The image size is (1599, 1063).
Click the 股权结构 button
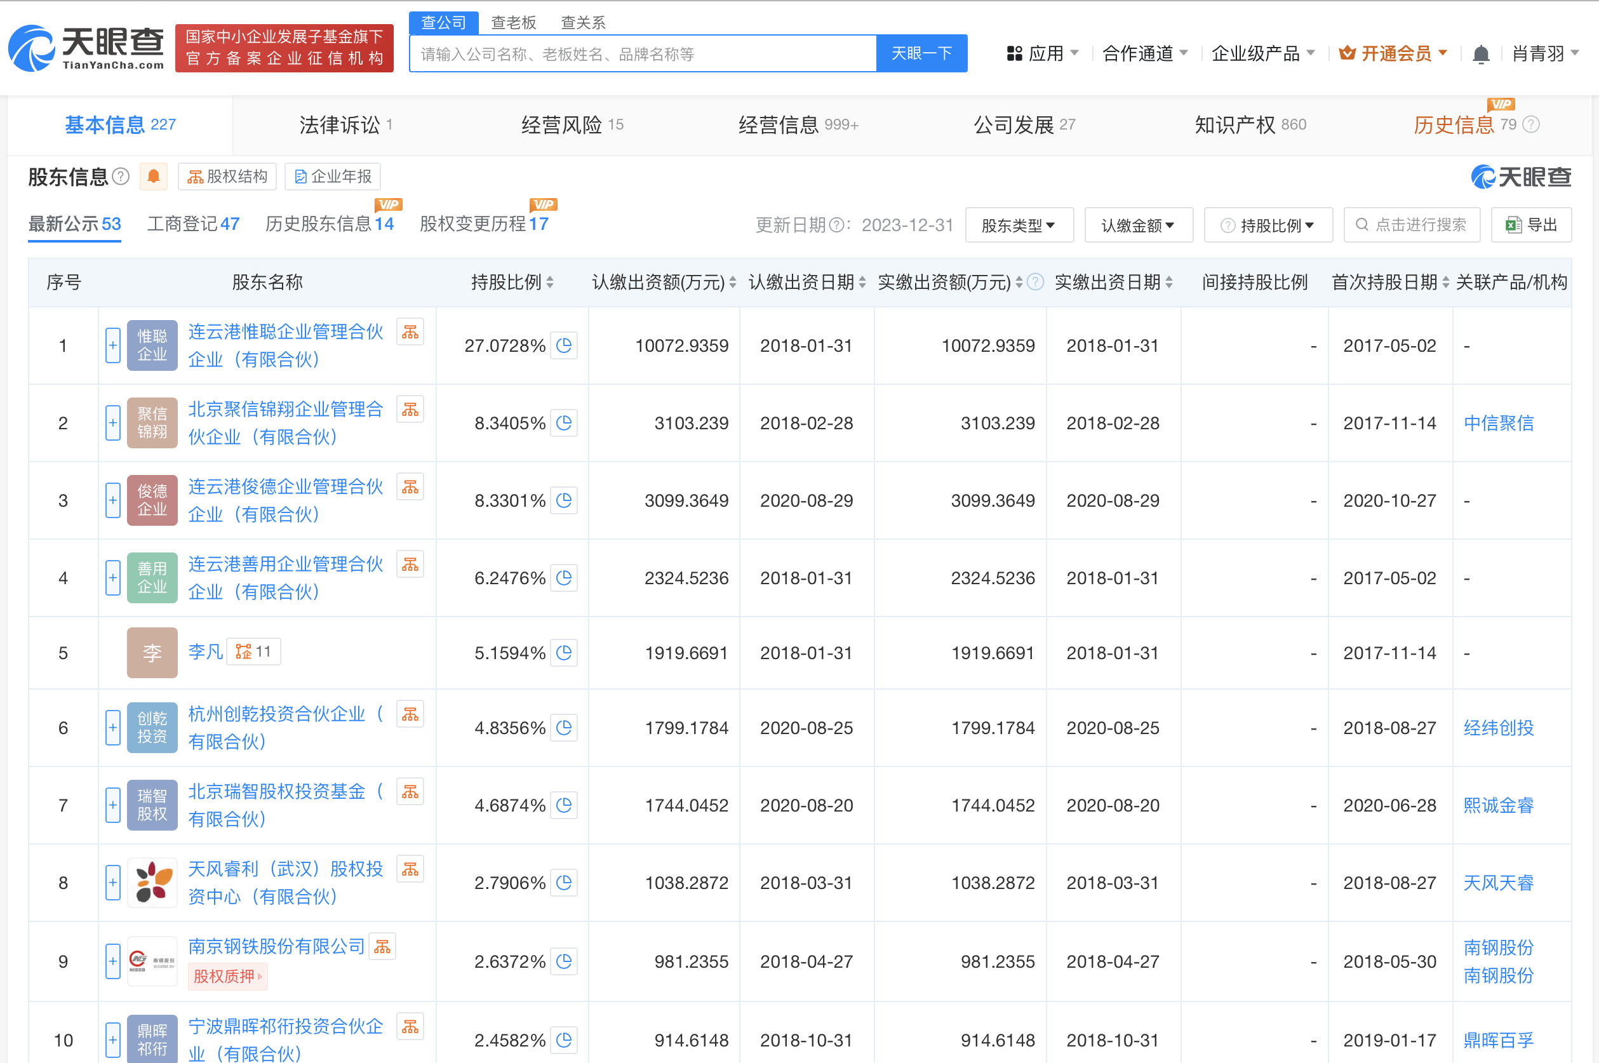pyautogui.click(x=227, y=177)
